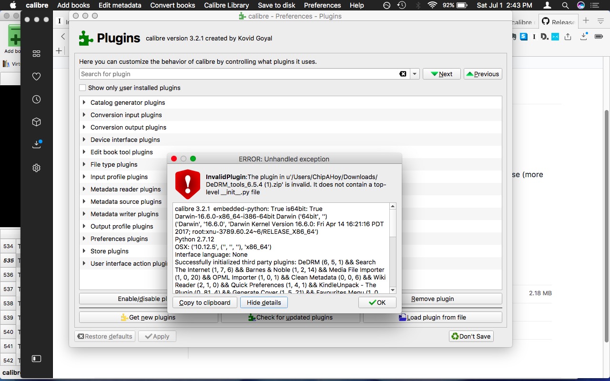Click the red error alert icon
610x381 pixels.
click(188, 184)
